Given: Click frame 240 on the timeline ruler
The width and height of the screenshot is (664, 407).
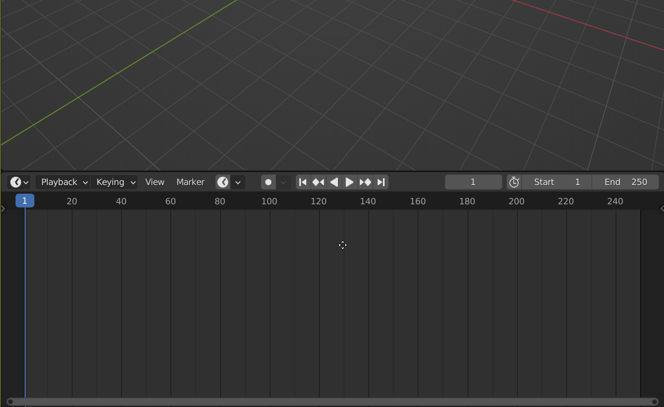Looking at the screenshot, I should [x=615, y=201].
